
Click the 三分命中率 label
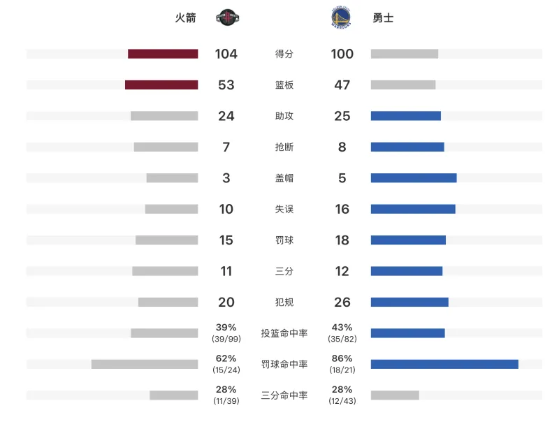coord(284,395)
